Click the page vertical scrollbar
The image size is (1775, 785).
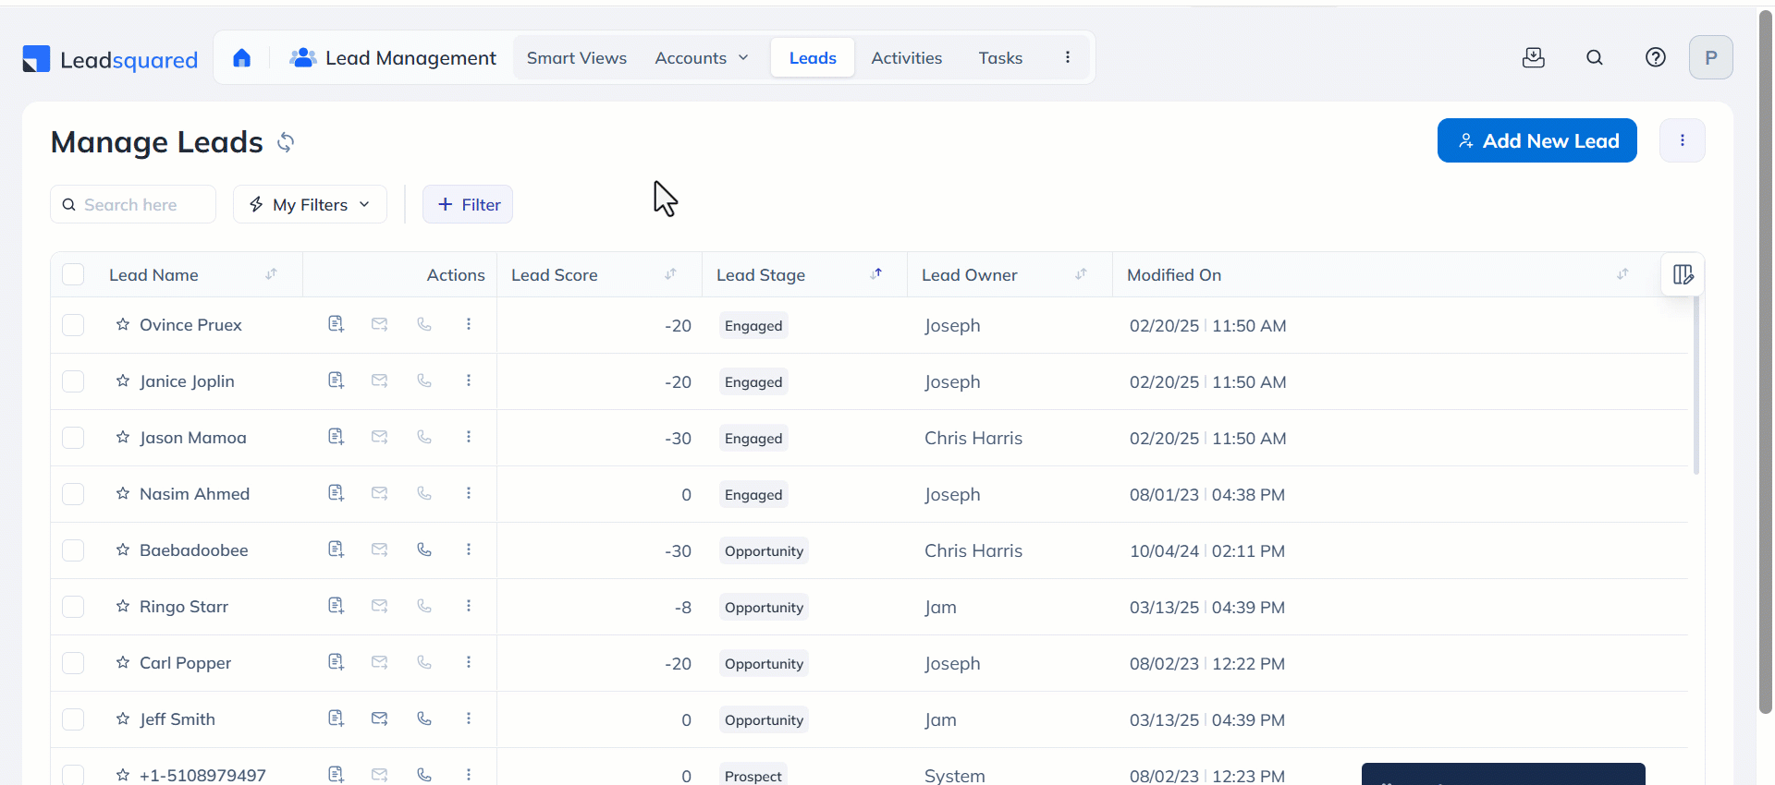1766,363
